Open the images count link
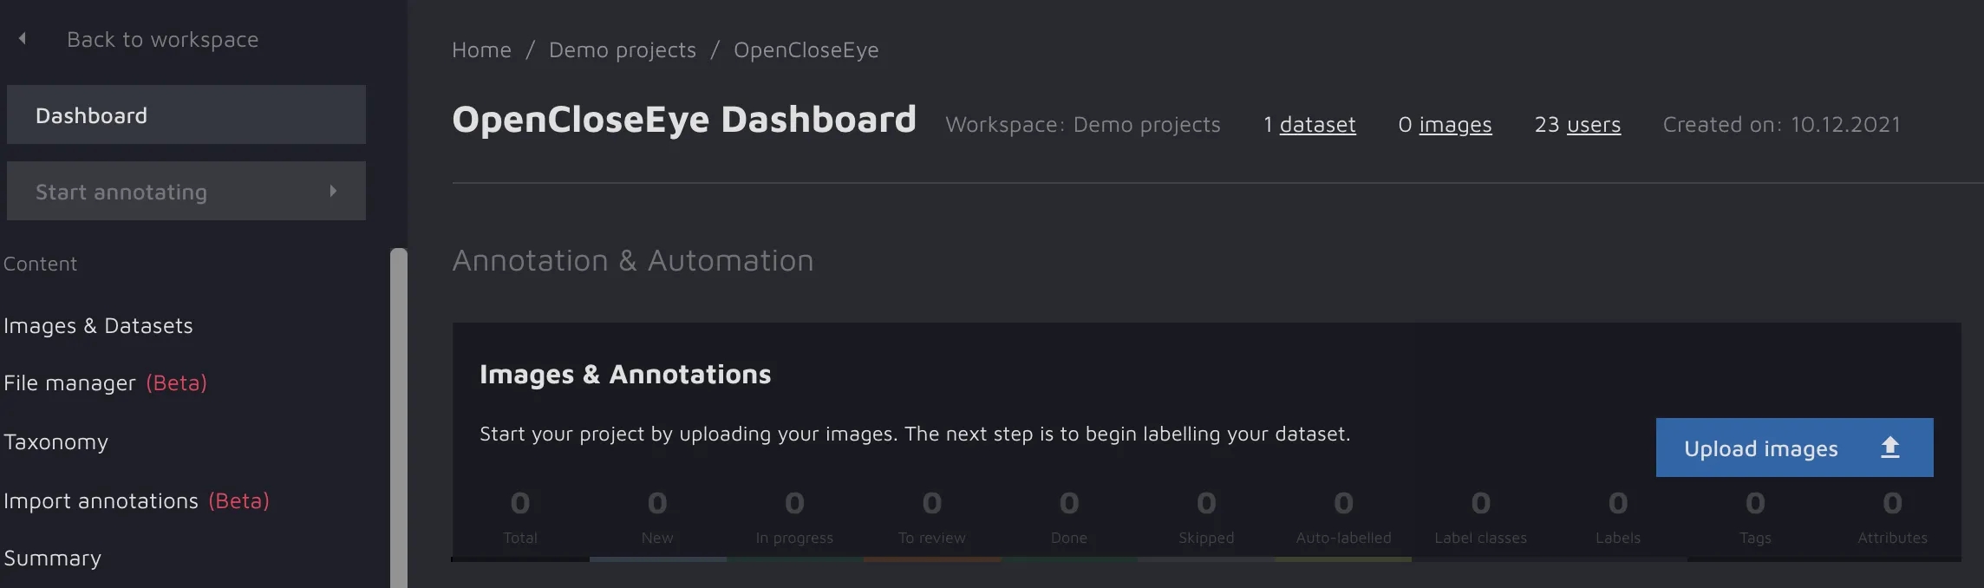The width and height of the screenshot is (1984, 588). (x=1454, y=125)
